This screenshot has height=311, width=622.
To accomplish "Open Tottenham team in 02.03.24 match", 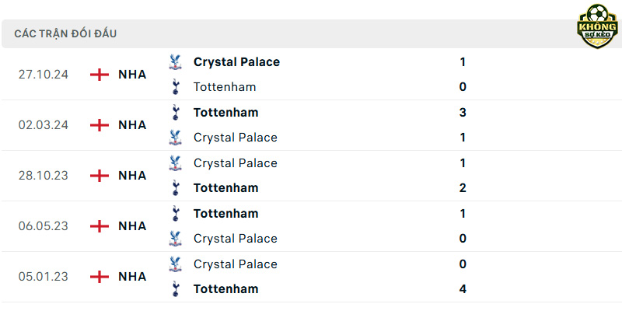I will tap(225, 113).
